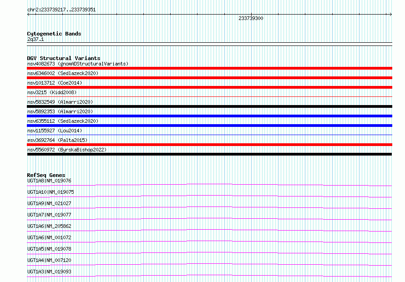Viewport: 405px width, 282px height.
Task: Open the UGT1A8|NM_019076 gene label
Action: coord(49,181)
